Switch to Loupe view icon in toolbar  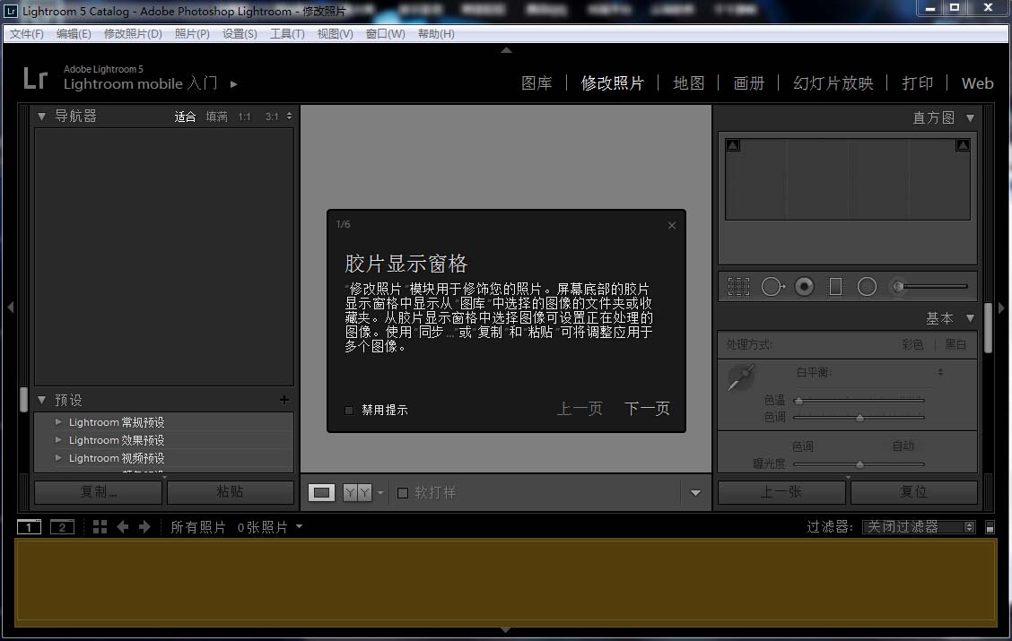[x=321, y=493]
